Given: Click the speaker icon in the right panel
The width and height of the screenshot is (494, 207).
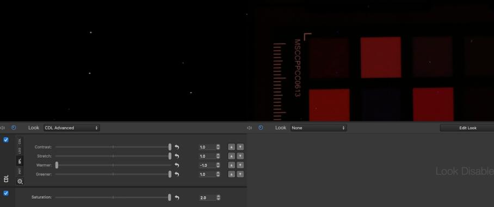Looking at the screenshot, I should [x=249, y=128].
